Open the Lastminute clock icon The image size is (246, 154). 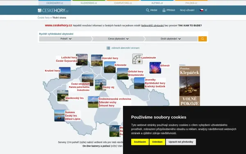137,59
